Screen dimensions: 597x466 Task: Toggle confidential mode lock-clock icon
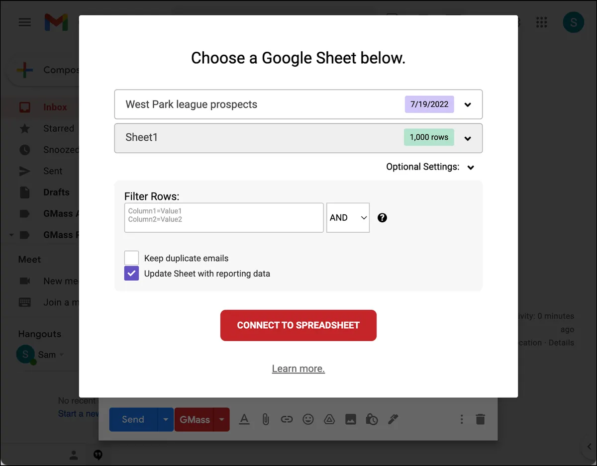372,420
